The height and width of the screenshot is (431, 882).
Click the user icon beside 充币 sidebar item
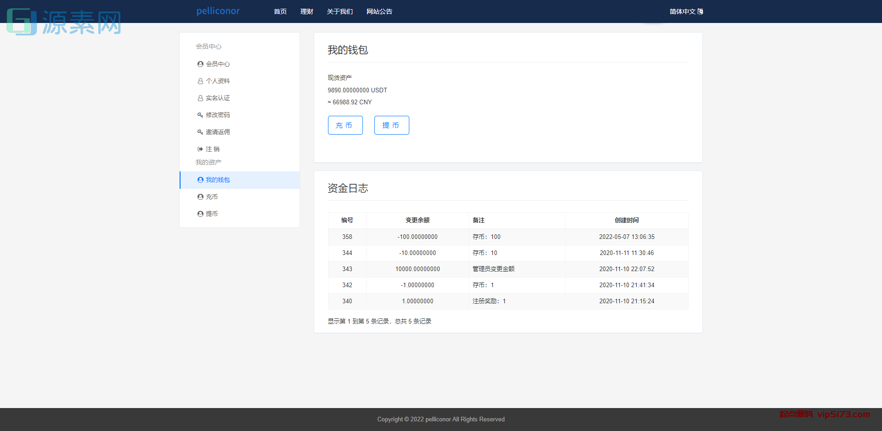[x=200, y=197]
